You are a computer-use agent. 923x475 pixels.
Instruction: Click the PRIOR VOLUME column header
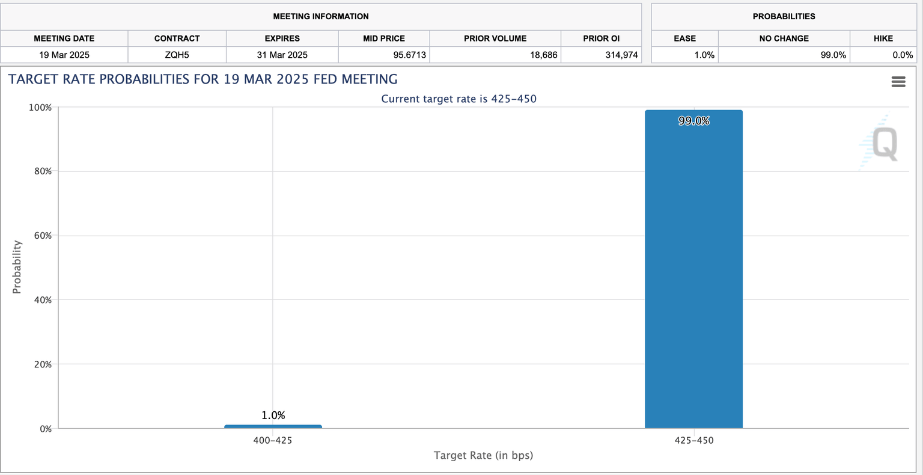[495, 38]
